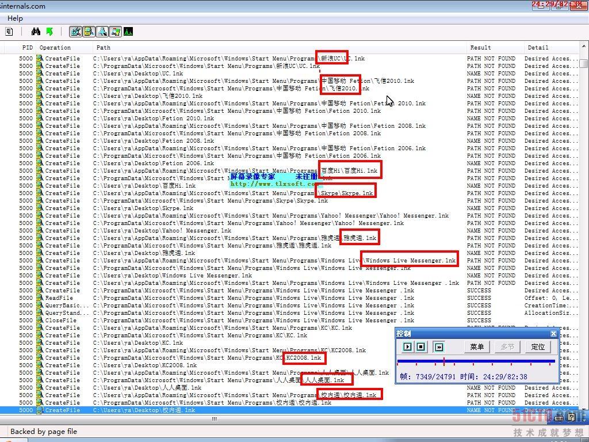Viewport: 589px width, 442px height.
Task: Click "Backed by page file" status text
Action: 44,432
